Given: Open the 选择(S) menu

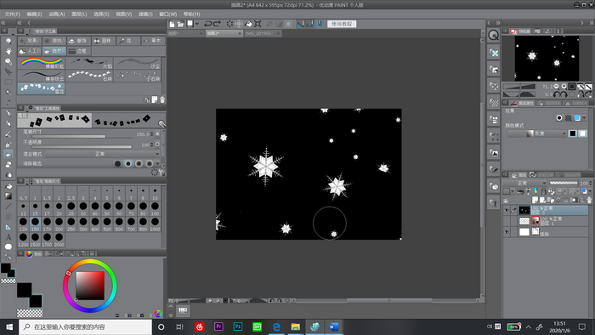Looking at the screenshot, I should click(x=101, y=14).
